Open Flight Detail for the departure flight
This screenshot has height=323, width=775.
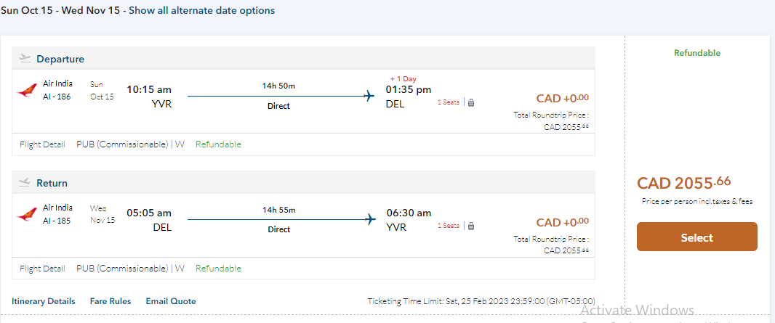[42, 144]
